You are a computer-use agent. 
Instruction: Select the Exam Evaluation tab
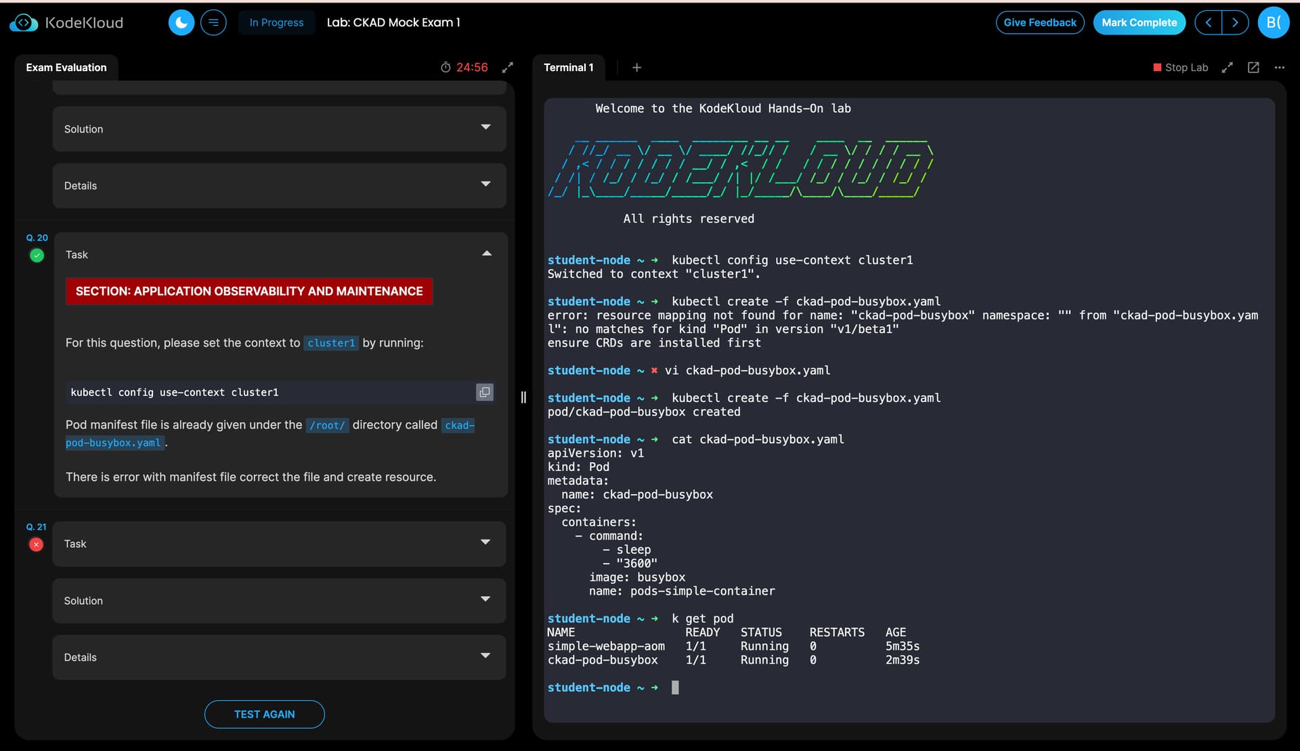pyautogui.click(x=66, y=68)
